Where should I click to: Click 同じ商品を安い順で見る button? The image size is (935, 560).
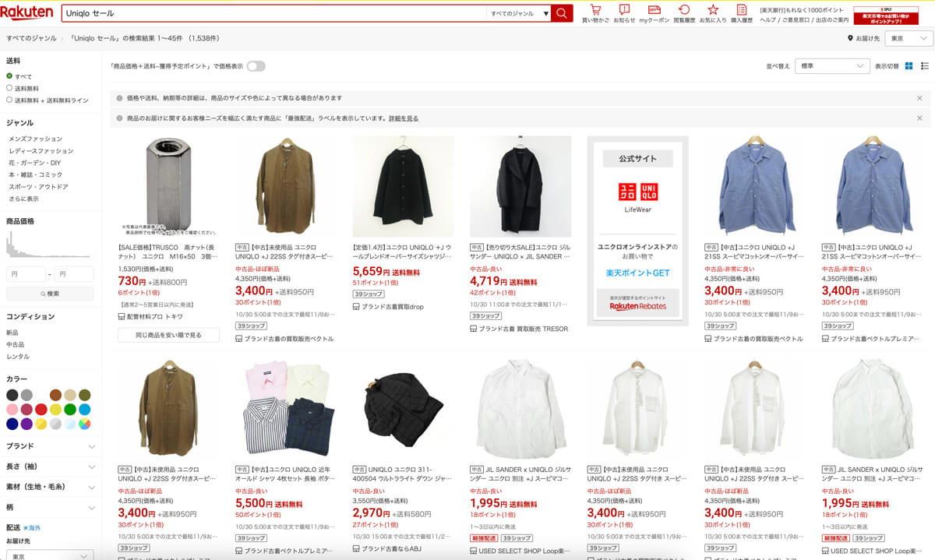(x=168, y=335)
